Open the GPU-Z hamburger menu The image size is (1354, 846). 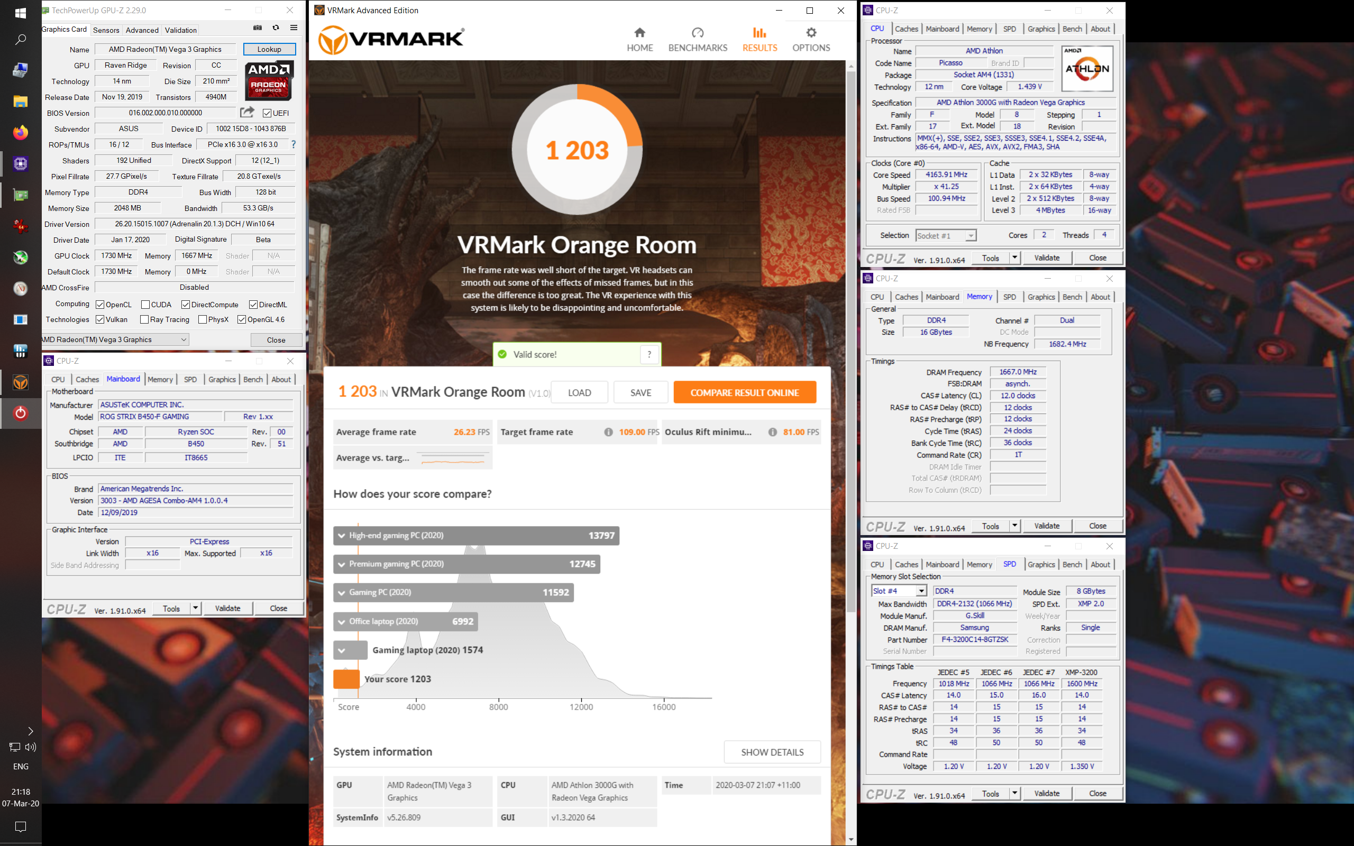coord(294,28)
